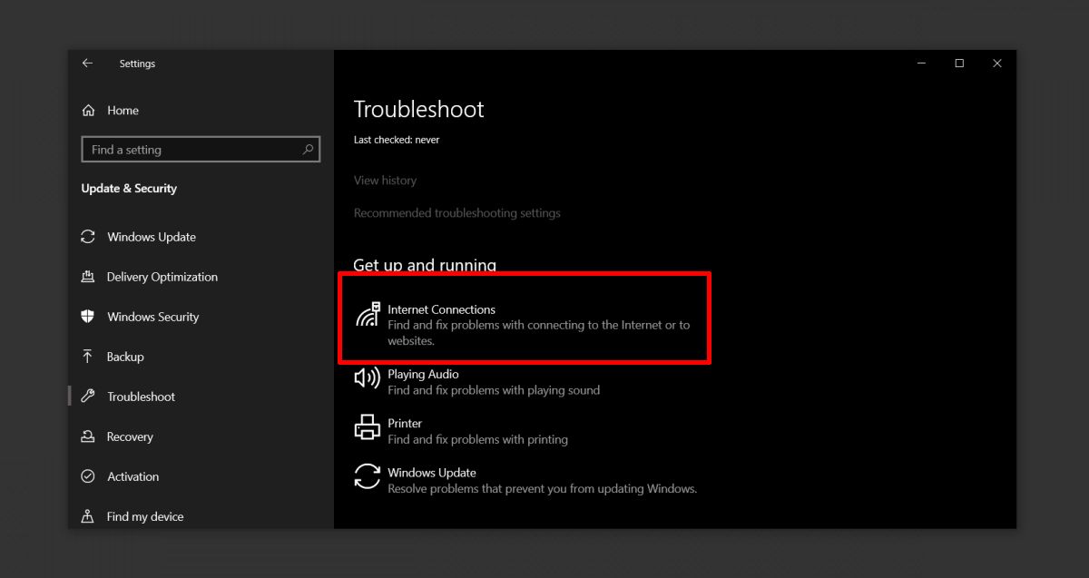Click the Troubleshoot wrench icon

pos(88,397)
